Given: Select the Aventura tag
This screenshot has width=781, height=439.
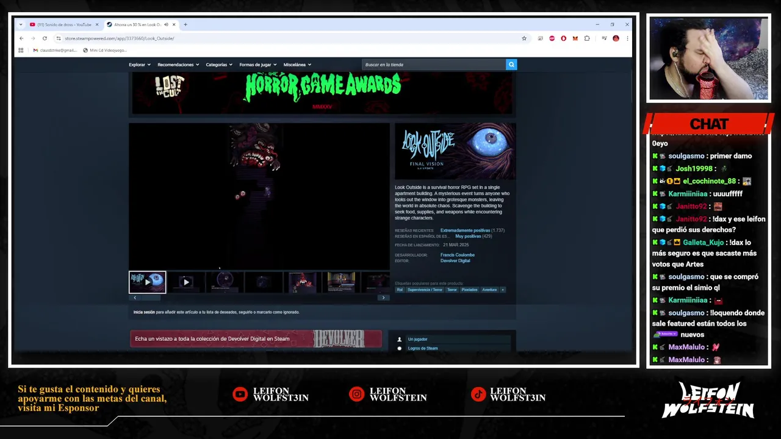Looking at the screenshot, I should coord(489,290).
